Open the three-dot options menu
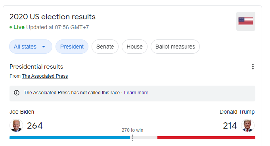The image size is (270, 146). (x=253, y=67)
